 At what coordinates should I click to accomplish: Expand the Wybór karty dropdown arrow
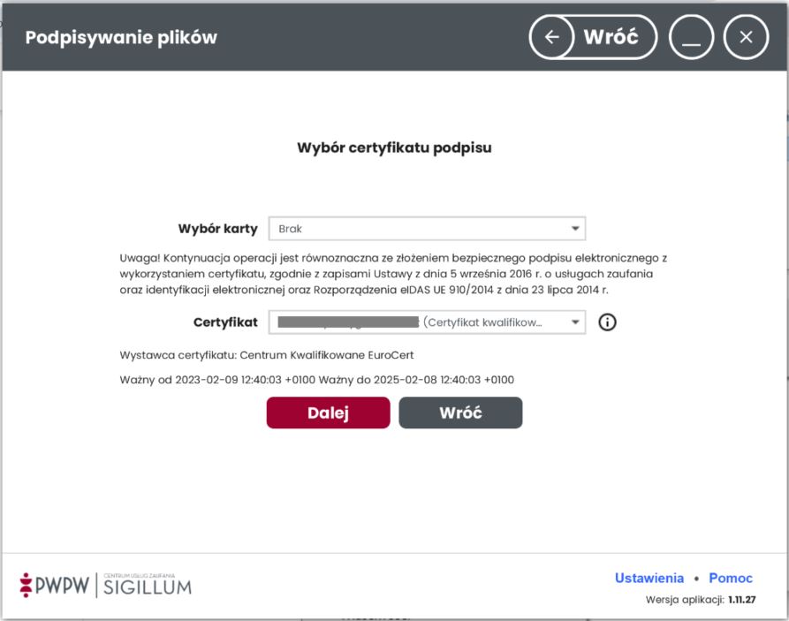pos(576,229)
